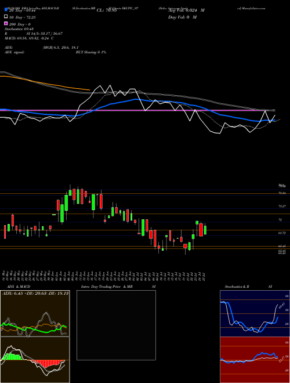
Task: Open the red RSI chart panel
Action: point(255,360)
